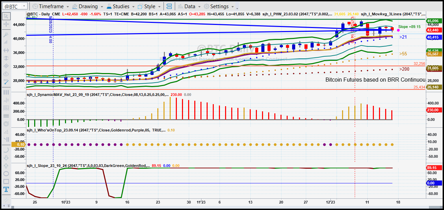
Task: Click the 11'23 date on the time axis
Action: coord(201,202)
